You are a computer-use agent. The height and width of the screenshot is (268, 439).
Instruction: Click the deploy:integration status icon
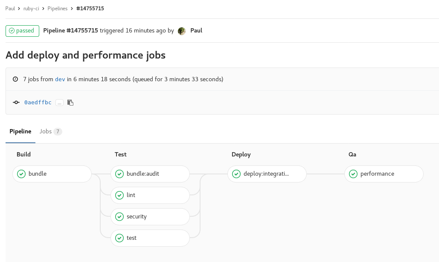tap(236, 174)
